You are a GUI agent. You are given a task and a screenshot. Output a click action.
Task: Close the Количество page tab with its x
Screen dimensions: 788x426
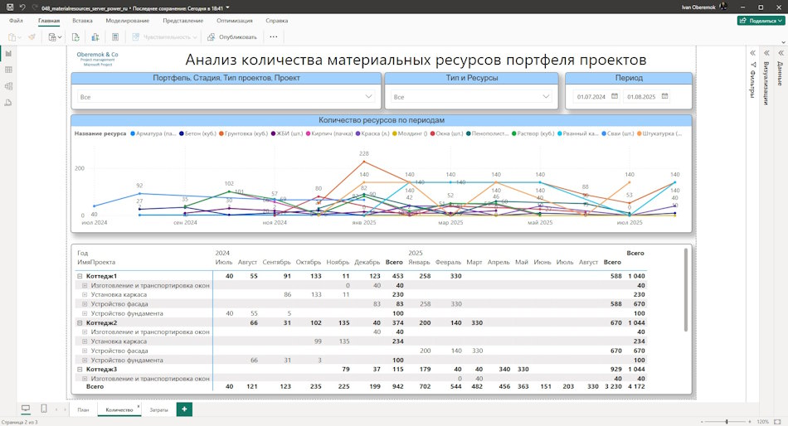tap(139, 406)
